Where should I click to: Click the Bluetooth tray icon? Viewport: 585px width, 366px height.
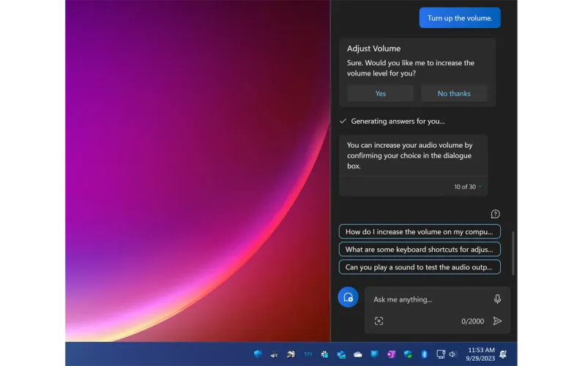pos(424,354)
